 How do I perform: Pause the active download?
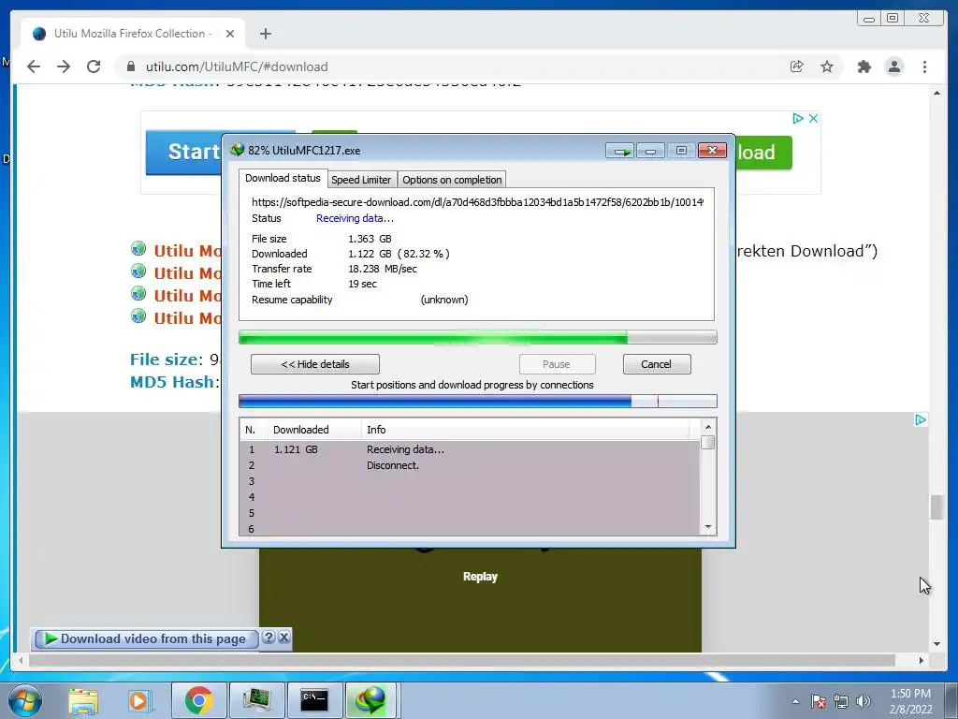click(x=557, y=364)
